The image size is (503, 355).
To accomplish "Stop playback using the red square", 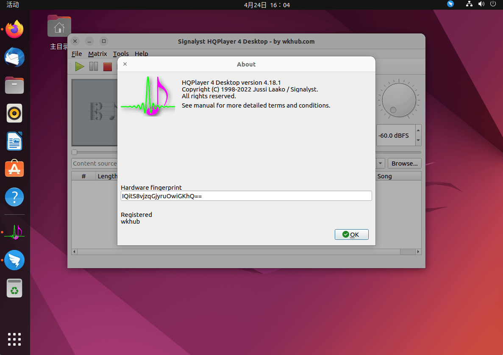I will click(x=108, y=67).
